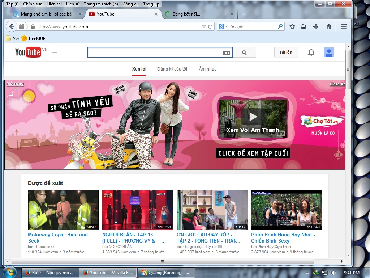Screen dimensions: 370x278
Task: Open the Google search engine selector
Action: (223, 26)
